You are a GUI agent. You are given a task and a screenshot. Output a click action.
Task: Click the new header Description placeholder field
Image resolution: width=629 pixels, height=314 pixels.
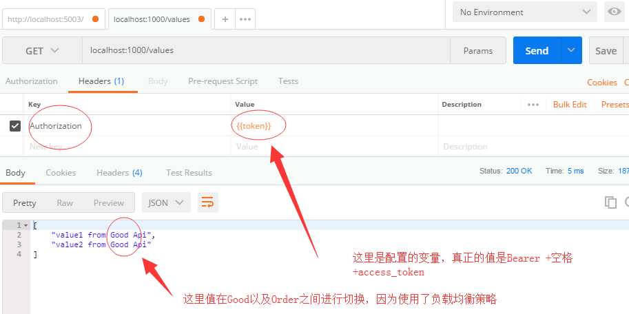point(533,147)
